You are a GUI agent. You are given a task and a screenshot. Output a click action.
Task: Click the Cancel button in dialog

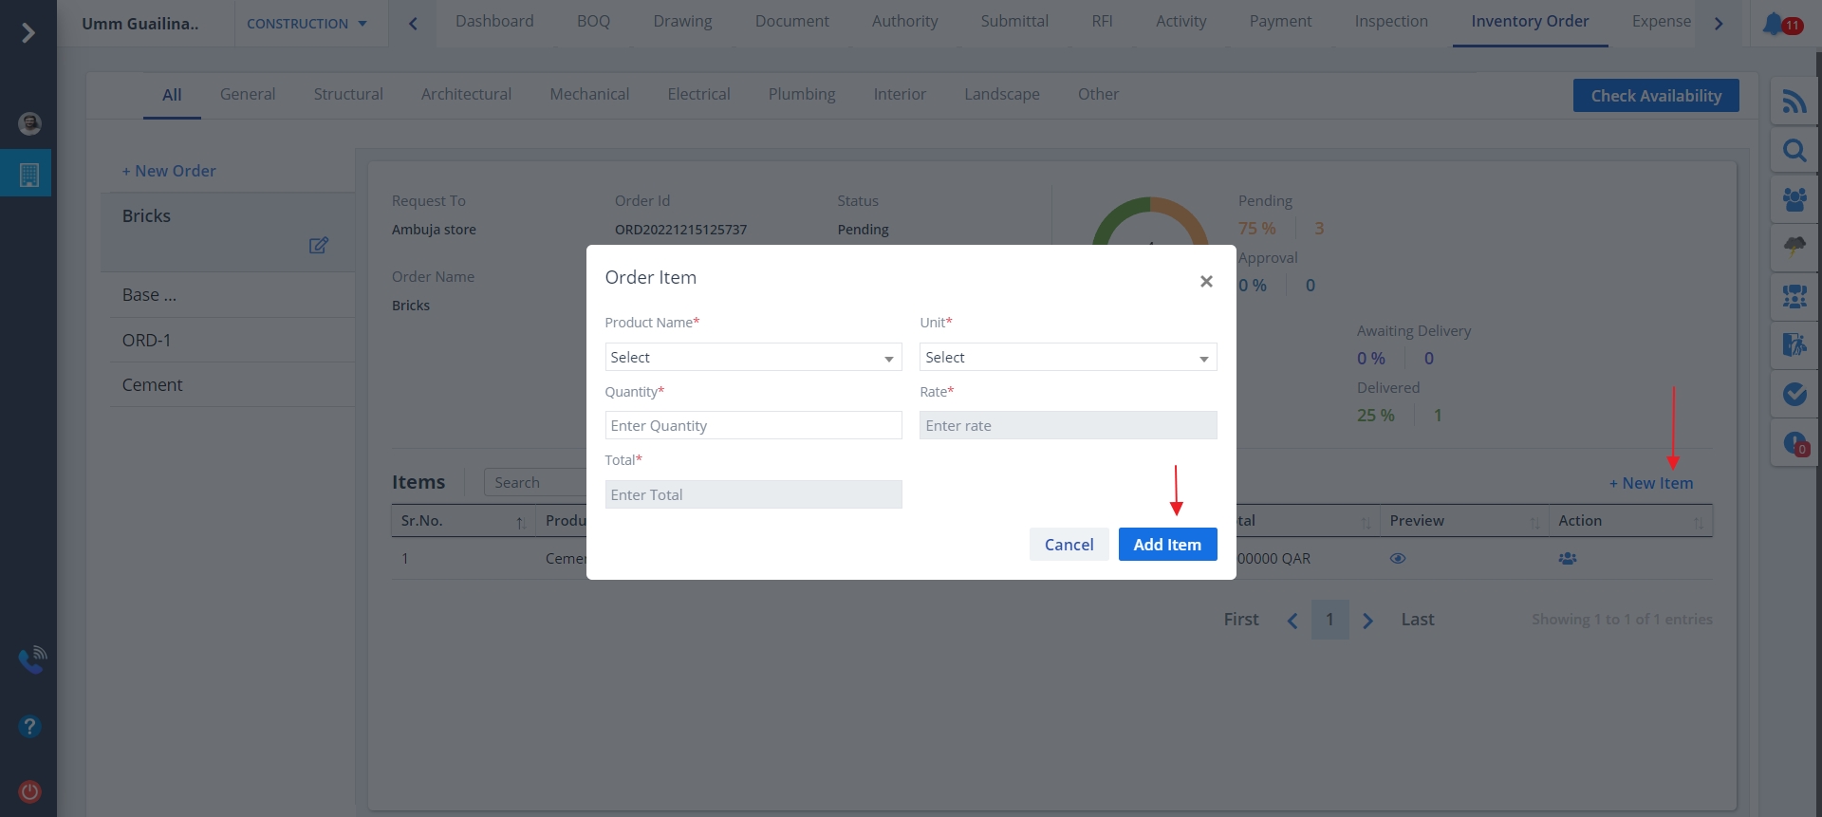(1069, 545)
